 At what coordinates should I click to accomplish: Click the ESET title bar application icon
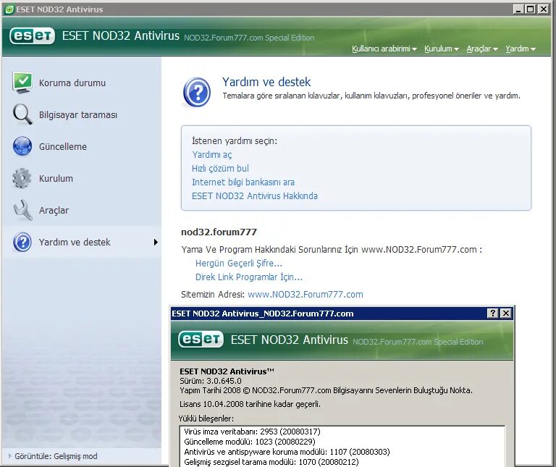(9, 9)
